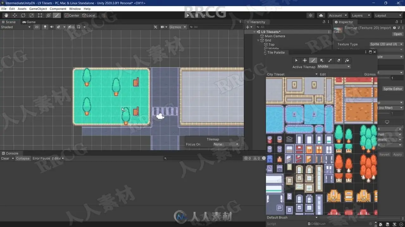This screenshot has width=405, height=227.
Task: Open Collab services sun icon
Action: pos(311,15)
